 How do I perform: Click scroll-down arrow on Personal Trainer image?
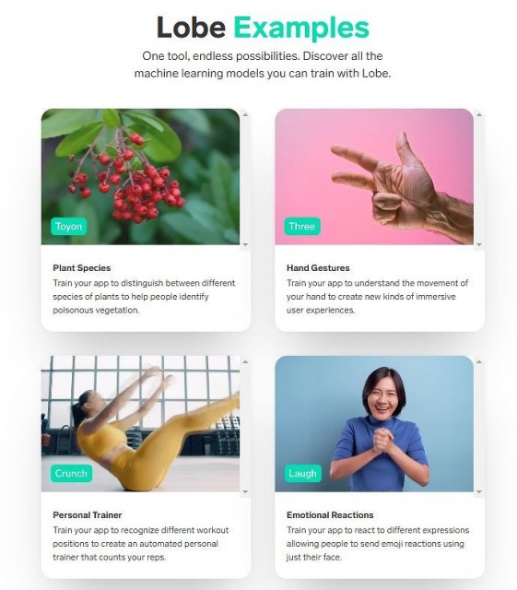point(245,491)
